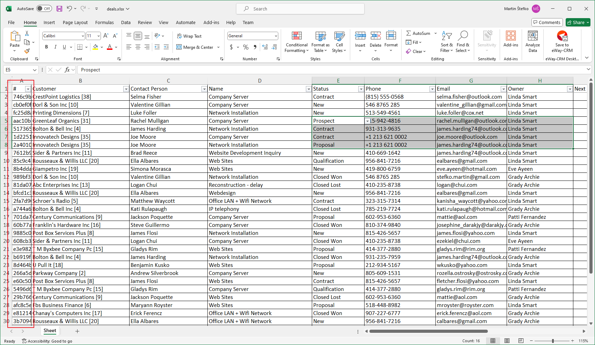Click the yellow Fill Color swatch
595x345 pixels.
tap(96, 47)
